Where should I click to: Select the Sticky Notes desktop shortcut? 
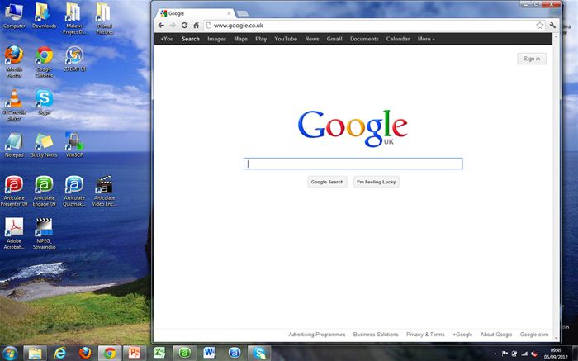coord(44,145)
